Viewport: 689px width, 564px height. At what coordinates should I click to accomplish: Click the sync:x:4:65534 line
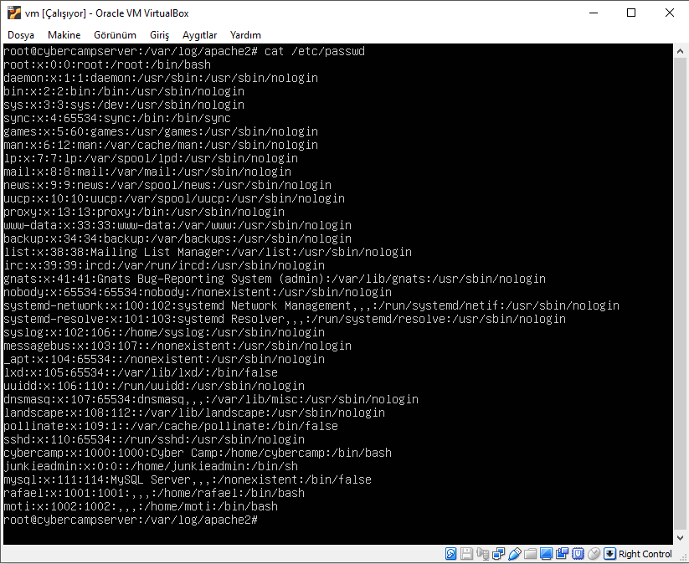[117, 118]
